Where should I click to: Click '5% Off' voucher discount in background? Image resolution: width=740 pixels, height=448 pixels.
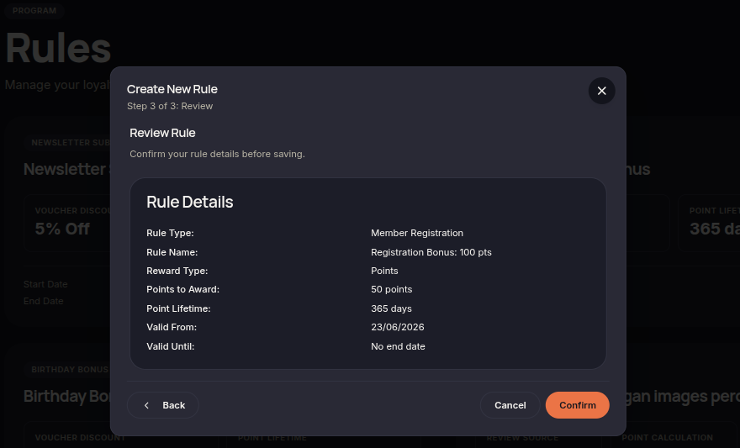click(62, 229)
